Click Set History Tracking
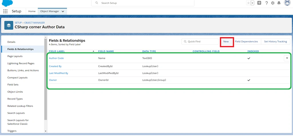293x136 pixels. pos(276,42)
